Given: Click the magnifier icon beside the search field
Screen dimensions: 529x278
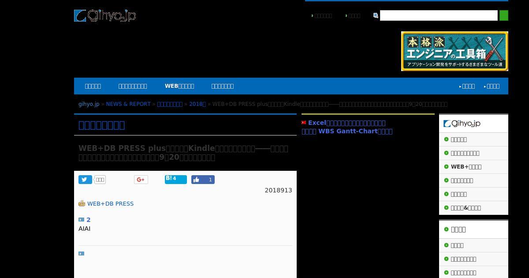Looking at the screenshot, I should tap(376, 15).
